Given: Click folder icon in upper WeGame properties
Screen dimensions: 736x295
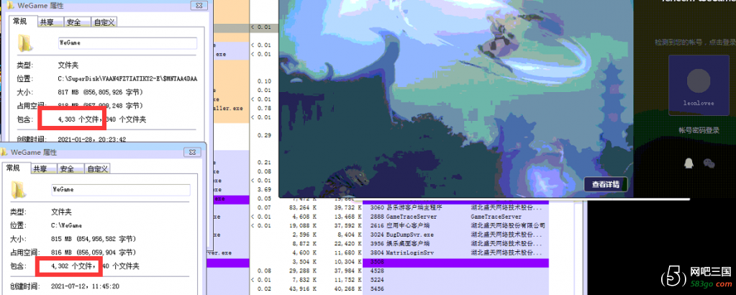Looking at the screenshot, I should click(x=24, y=42).
